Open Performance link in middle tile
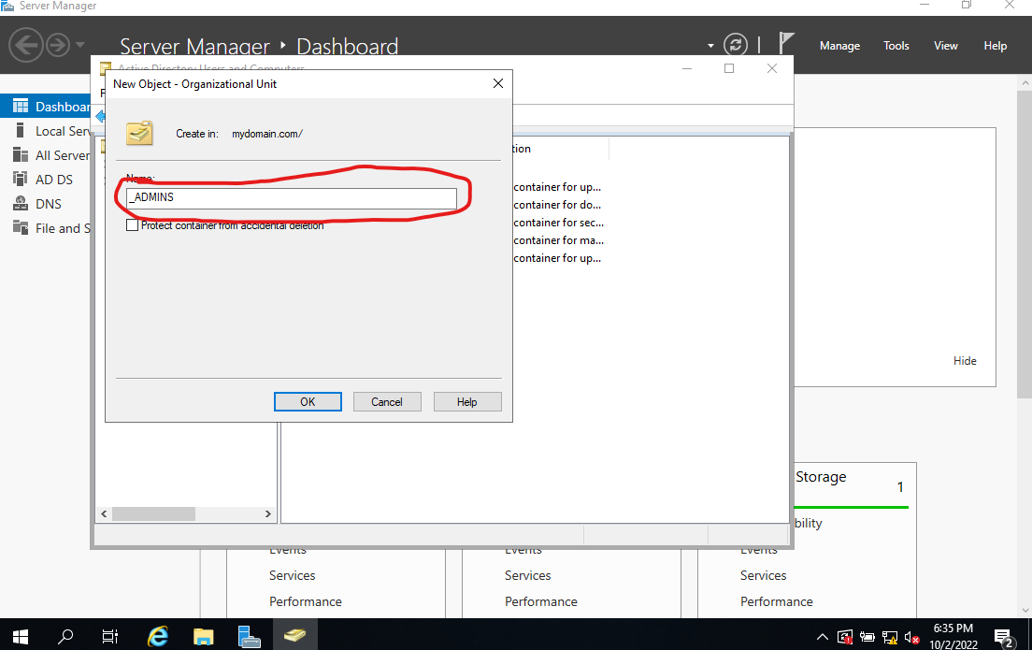Viewport: 1032px width, 650px height. tap(541, 602)
